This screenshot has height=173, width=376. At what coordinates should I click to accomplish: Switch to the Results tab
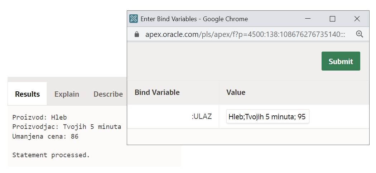27,94
